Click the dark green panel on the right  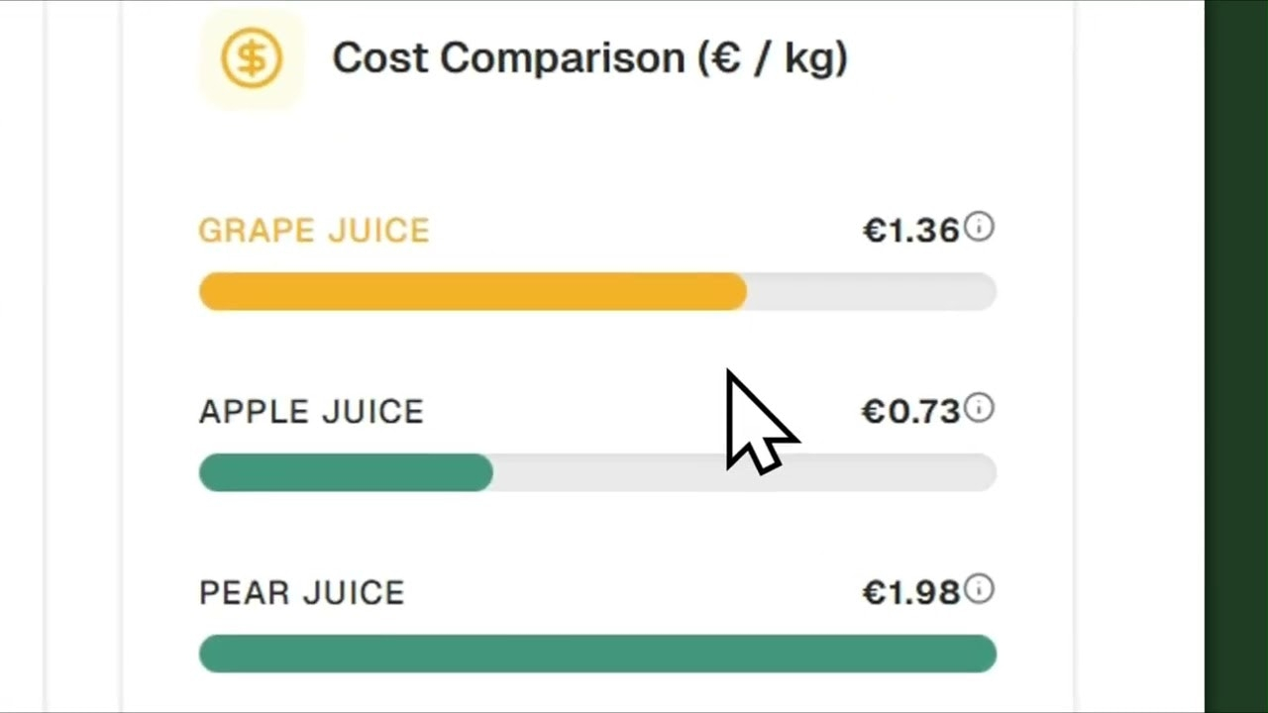pos(1235,356)
